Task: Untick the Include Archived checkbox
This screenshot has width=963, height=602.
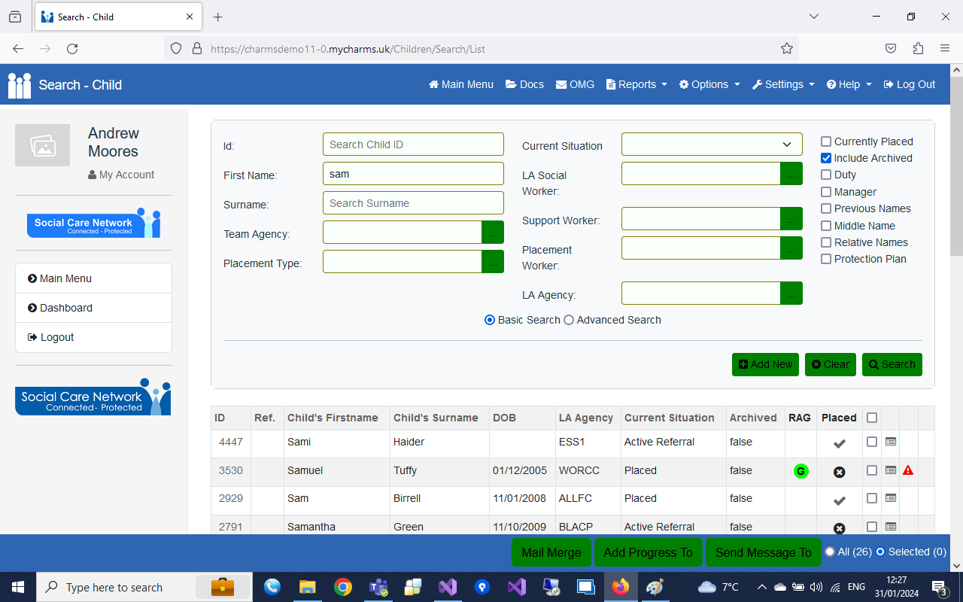Action: coord(826,158)
